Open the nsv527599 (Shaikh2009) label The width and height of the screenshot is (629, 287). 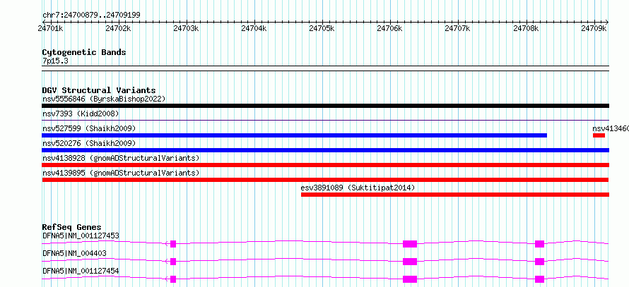pos(89,128)
